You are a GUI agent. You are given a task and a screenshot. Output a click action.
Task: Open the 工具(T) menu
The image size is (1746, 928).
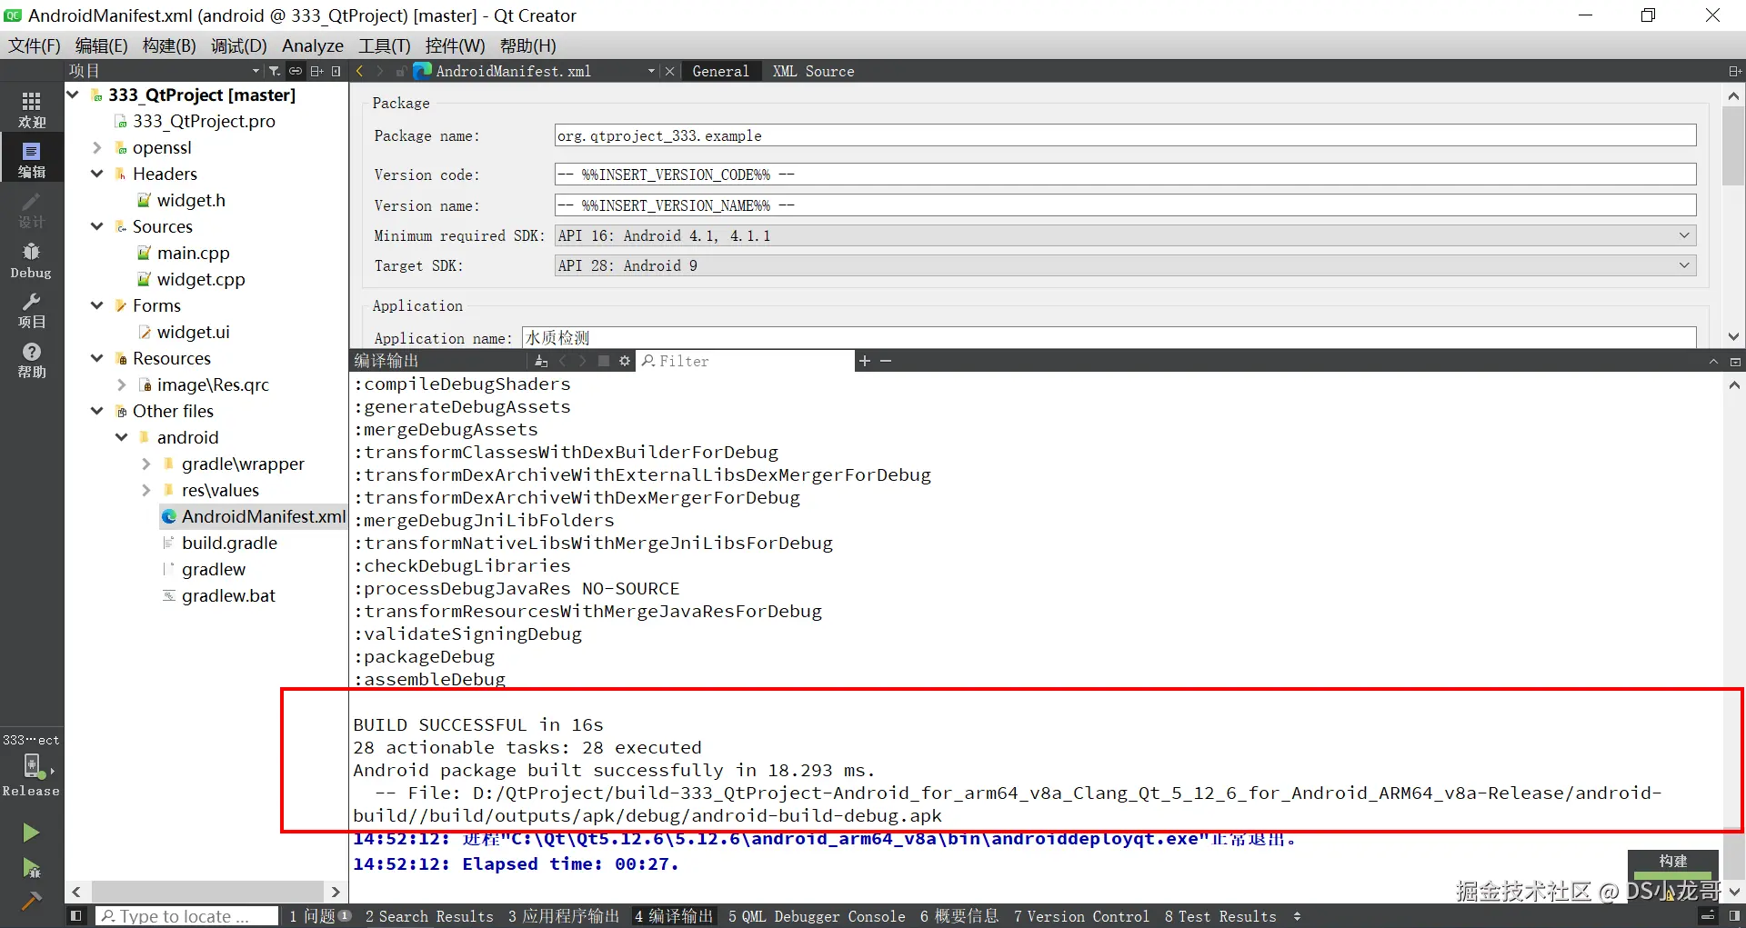tap(384, 45)
